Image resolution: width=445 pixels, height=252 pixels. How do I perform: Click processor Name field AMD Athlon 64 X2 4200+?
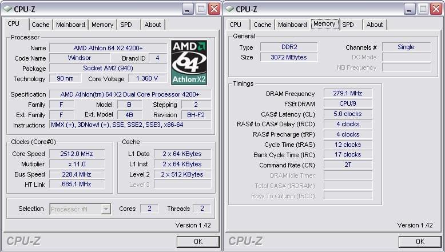point(108,48)
